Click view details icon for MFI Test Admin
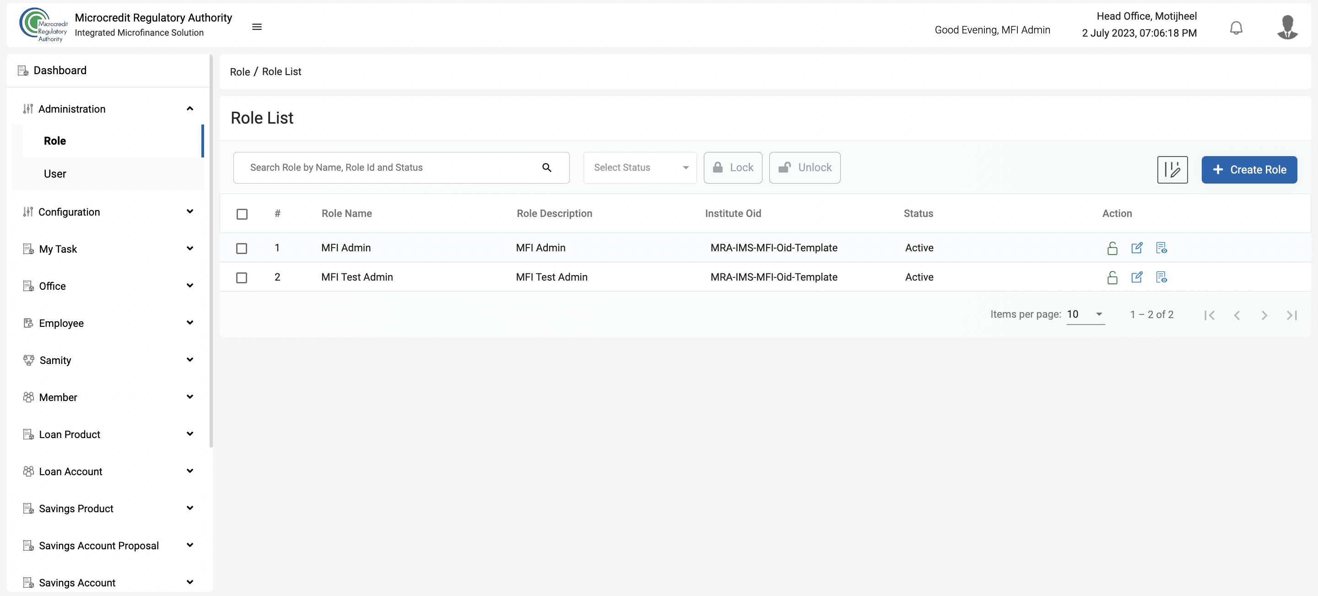 click(x=1161, y=277)
